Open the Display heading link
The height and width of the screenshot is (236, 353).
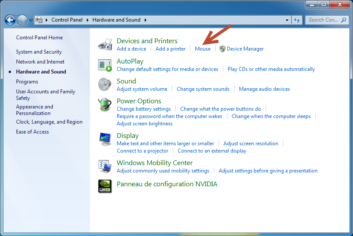[x=127, y=136]
